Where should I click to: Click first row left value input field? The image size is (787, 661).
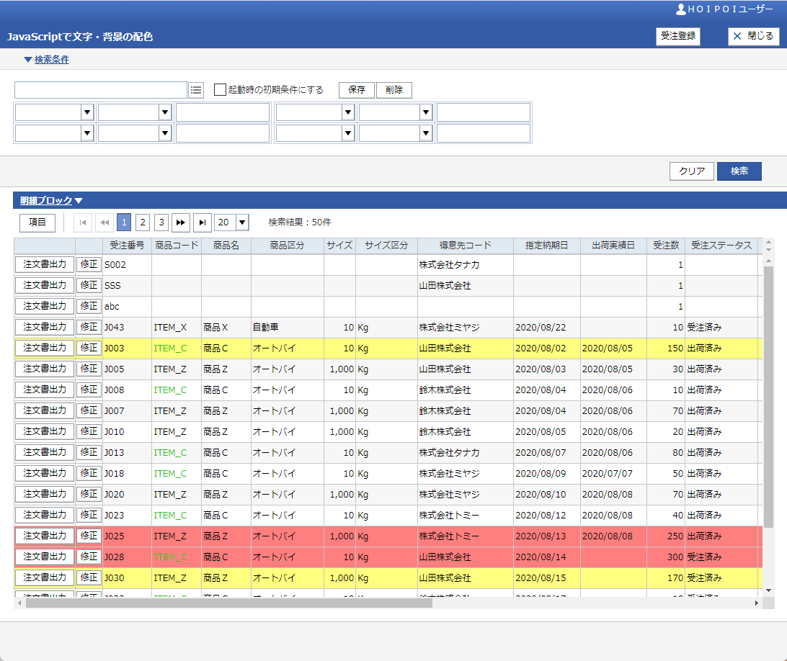tap(223, 112)
